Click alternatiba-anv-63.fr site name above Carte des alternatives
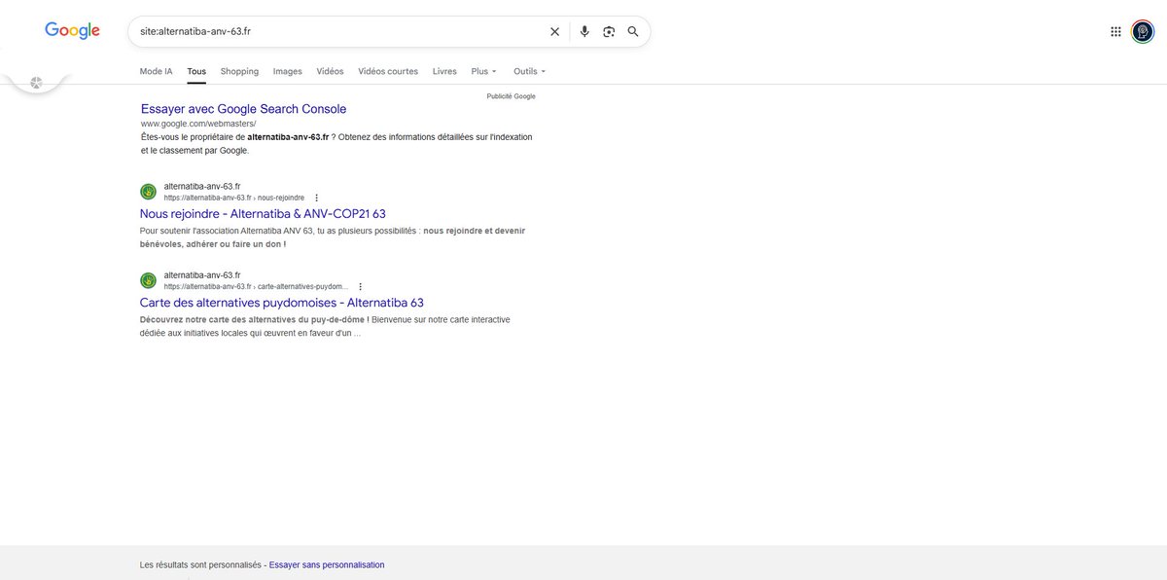 [202, 275]
